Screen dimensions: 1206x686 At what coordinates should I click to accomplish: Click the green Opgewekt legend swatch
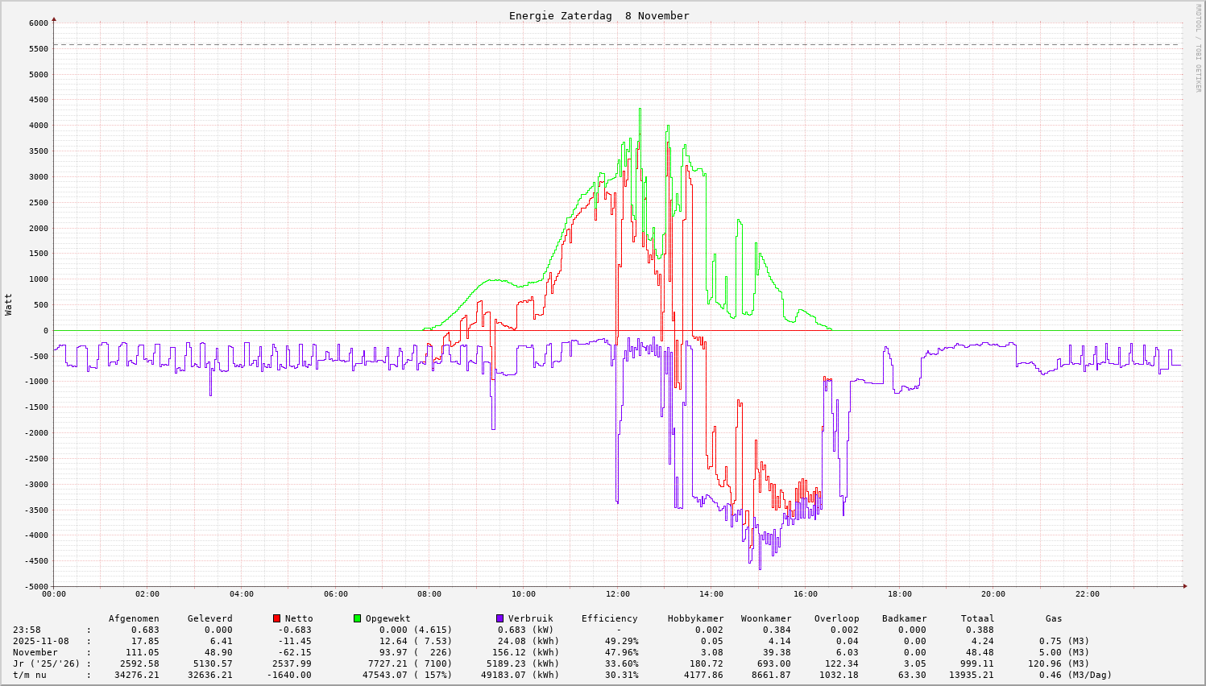coord(357,618)
